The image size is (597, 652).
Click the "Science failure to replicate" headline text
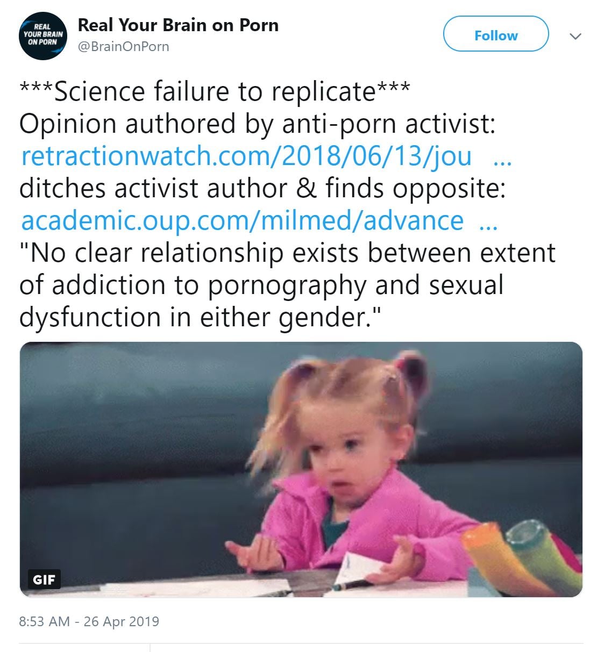pyautogui.click(x=215, y=91)
